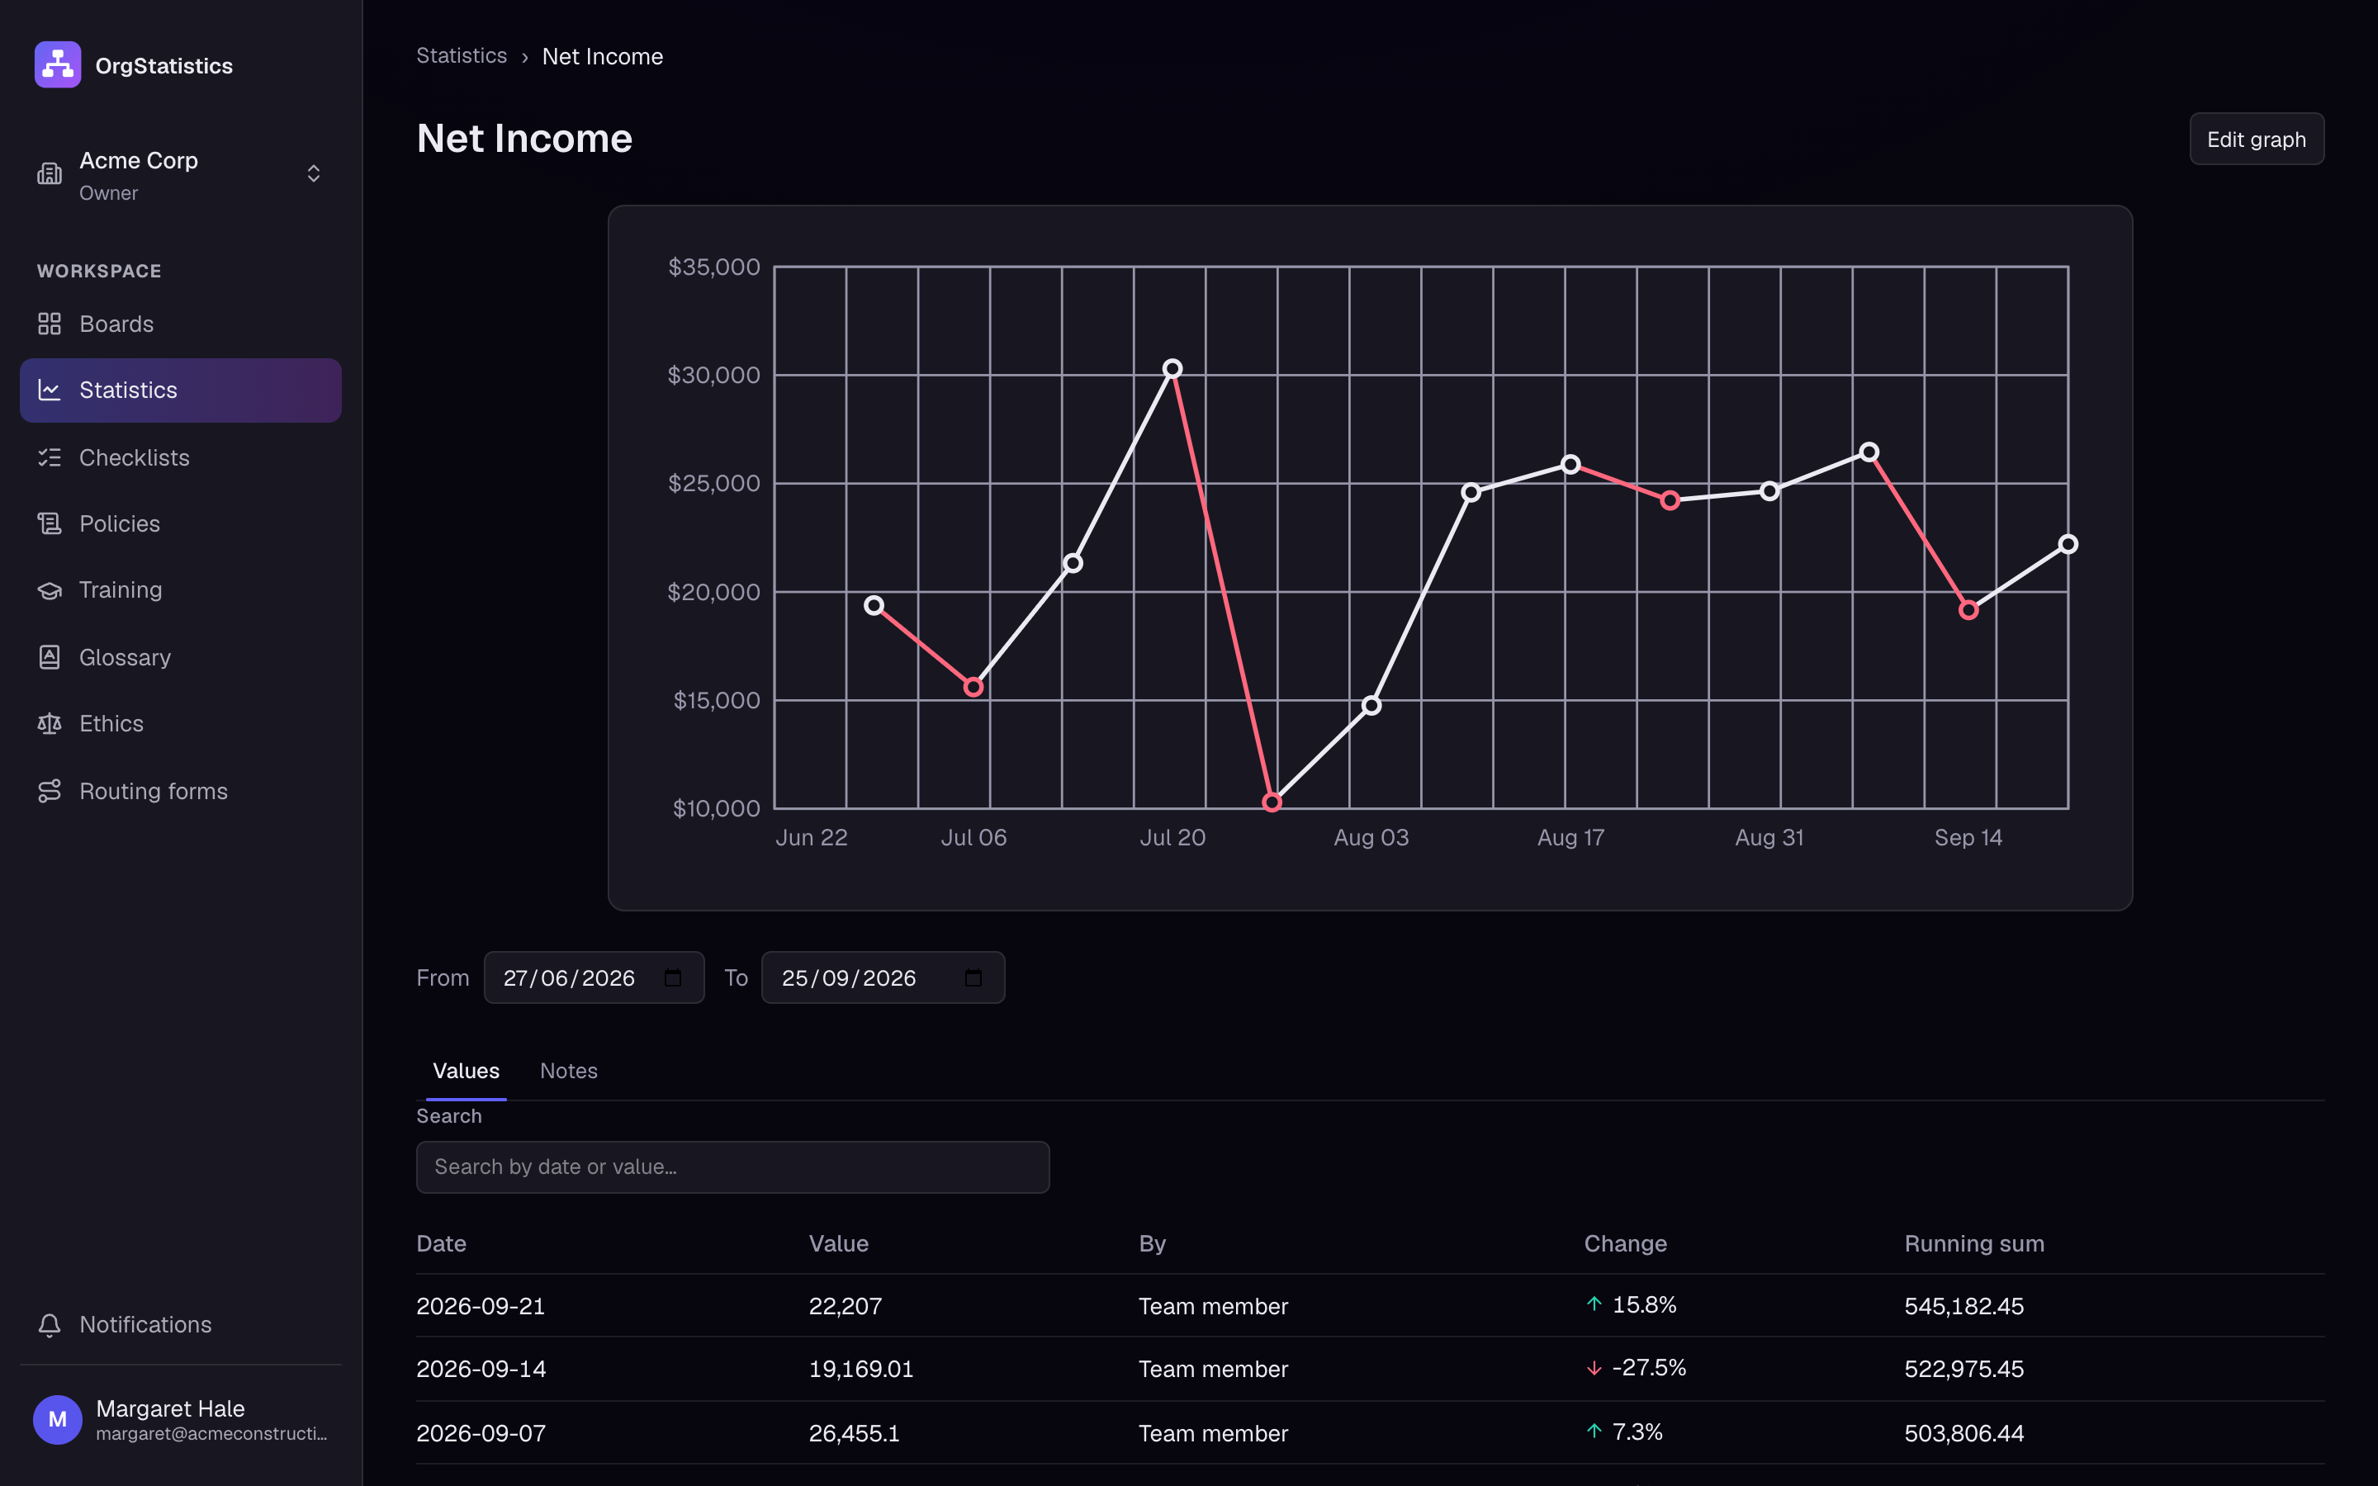Image resolution: width=2378 pixels, height=1486 pixels.
Task: Click the Training graduation cap icon
Action: 50,589
